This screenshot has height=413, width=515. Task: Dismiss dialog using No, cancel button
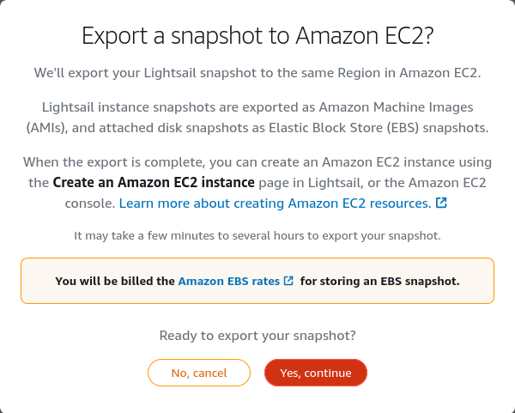click(199, 373)
